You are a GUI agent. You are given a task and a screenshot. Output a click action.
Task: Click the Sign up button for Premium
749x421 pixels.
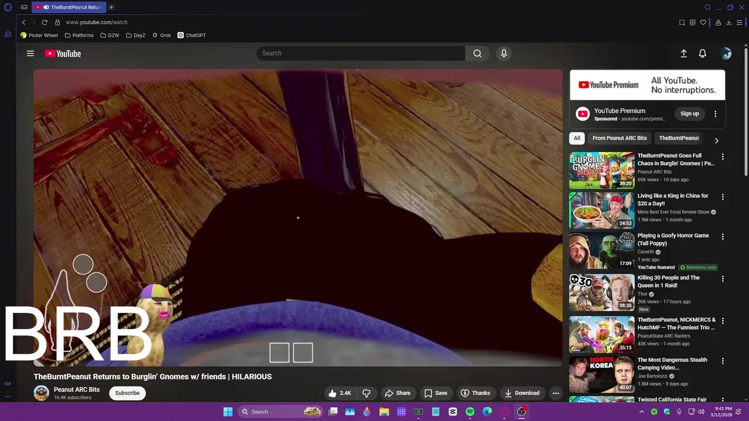(689, 113)
